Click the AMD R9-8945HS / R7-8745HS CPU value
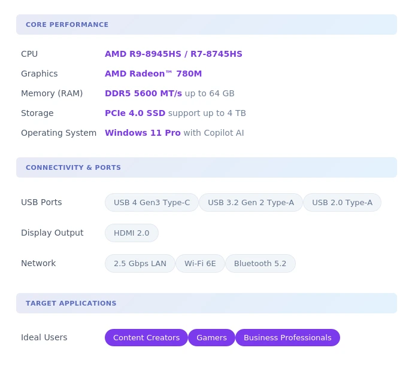The width and height of the screenshot is (415, 366). click(x=173, y=54)
